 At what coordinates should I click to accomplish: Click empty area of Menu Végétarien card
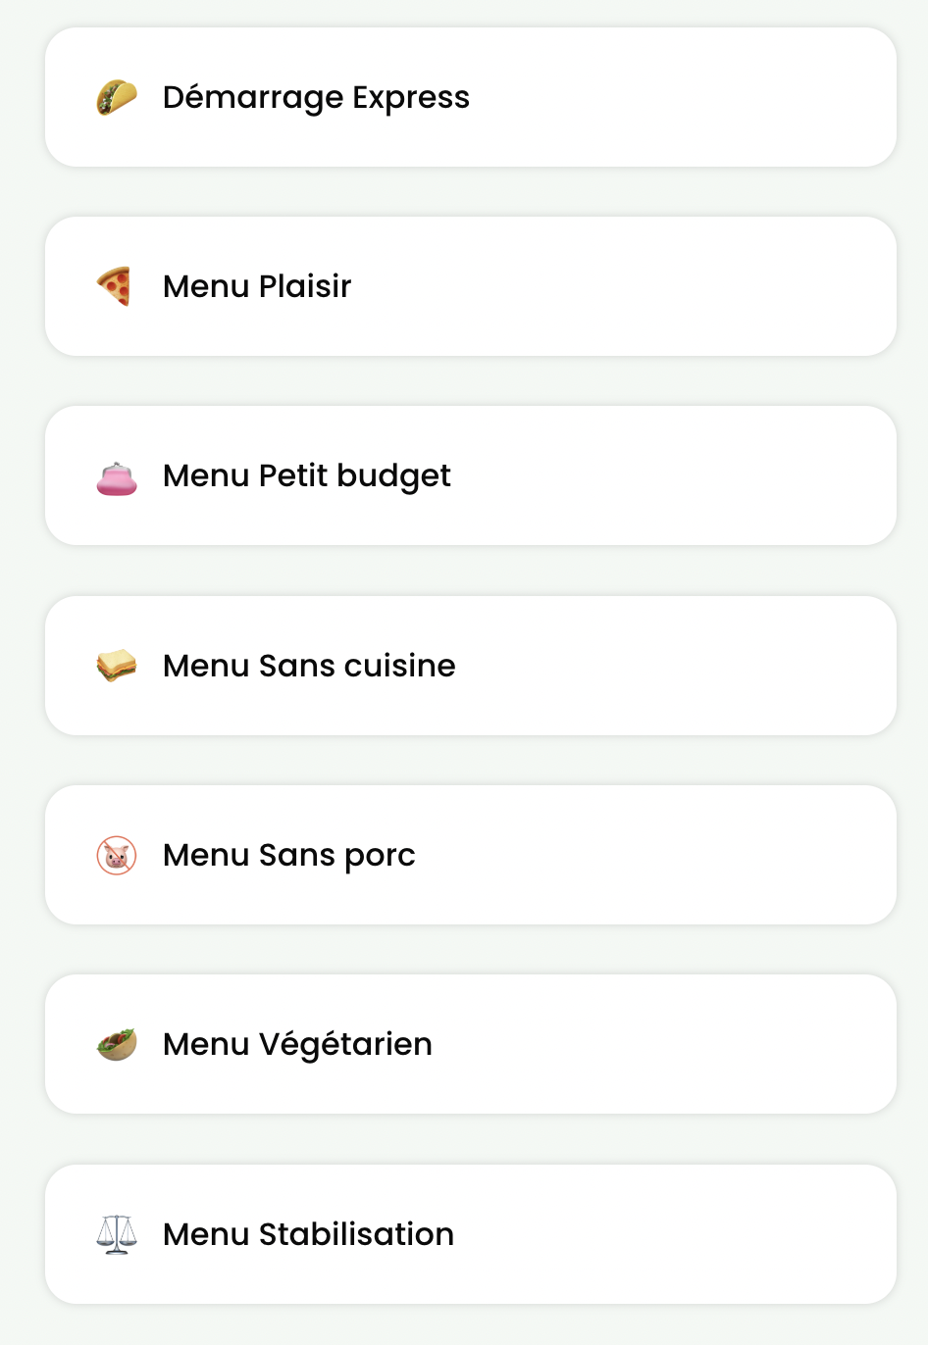coord(677,1044)
